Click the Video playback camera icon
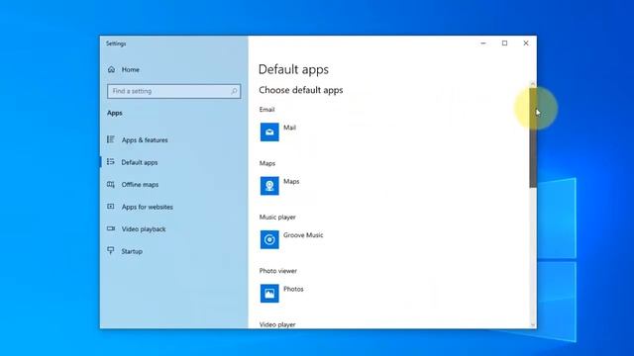The image size is (634, 356). pos(110,228)
